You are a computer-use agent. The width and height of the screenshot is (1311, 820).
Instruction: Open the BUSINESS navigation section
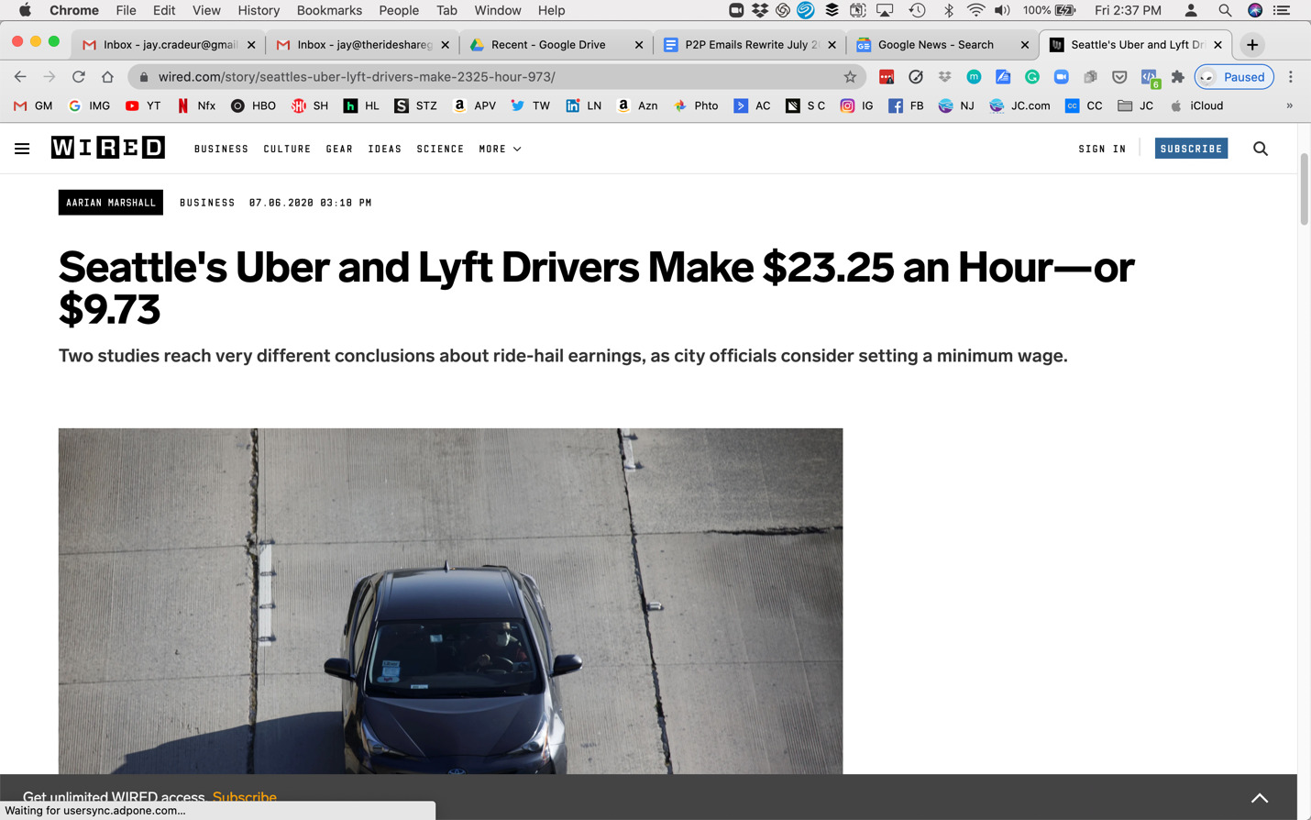point(221,149)
